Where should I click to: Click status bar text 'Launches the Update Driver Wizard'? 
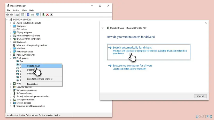click(33, 115)
